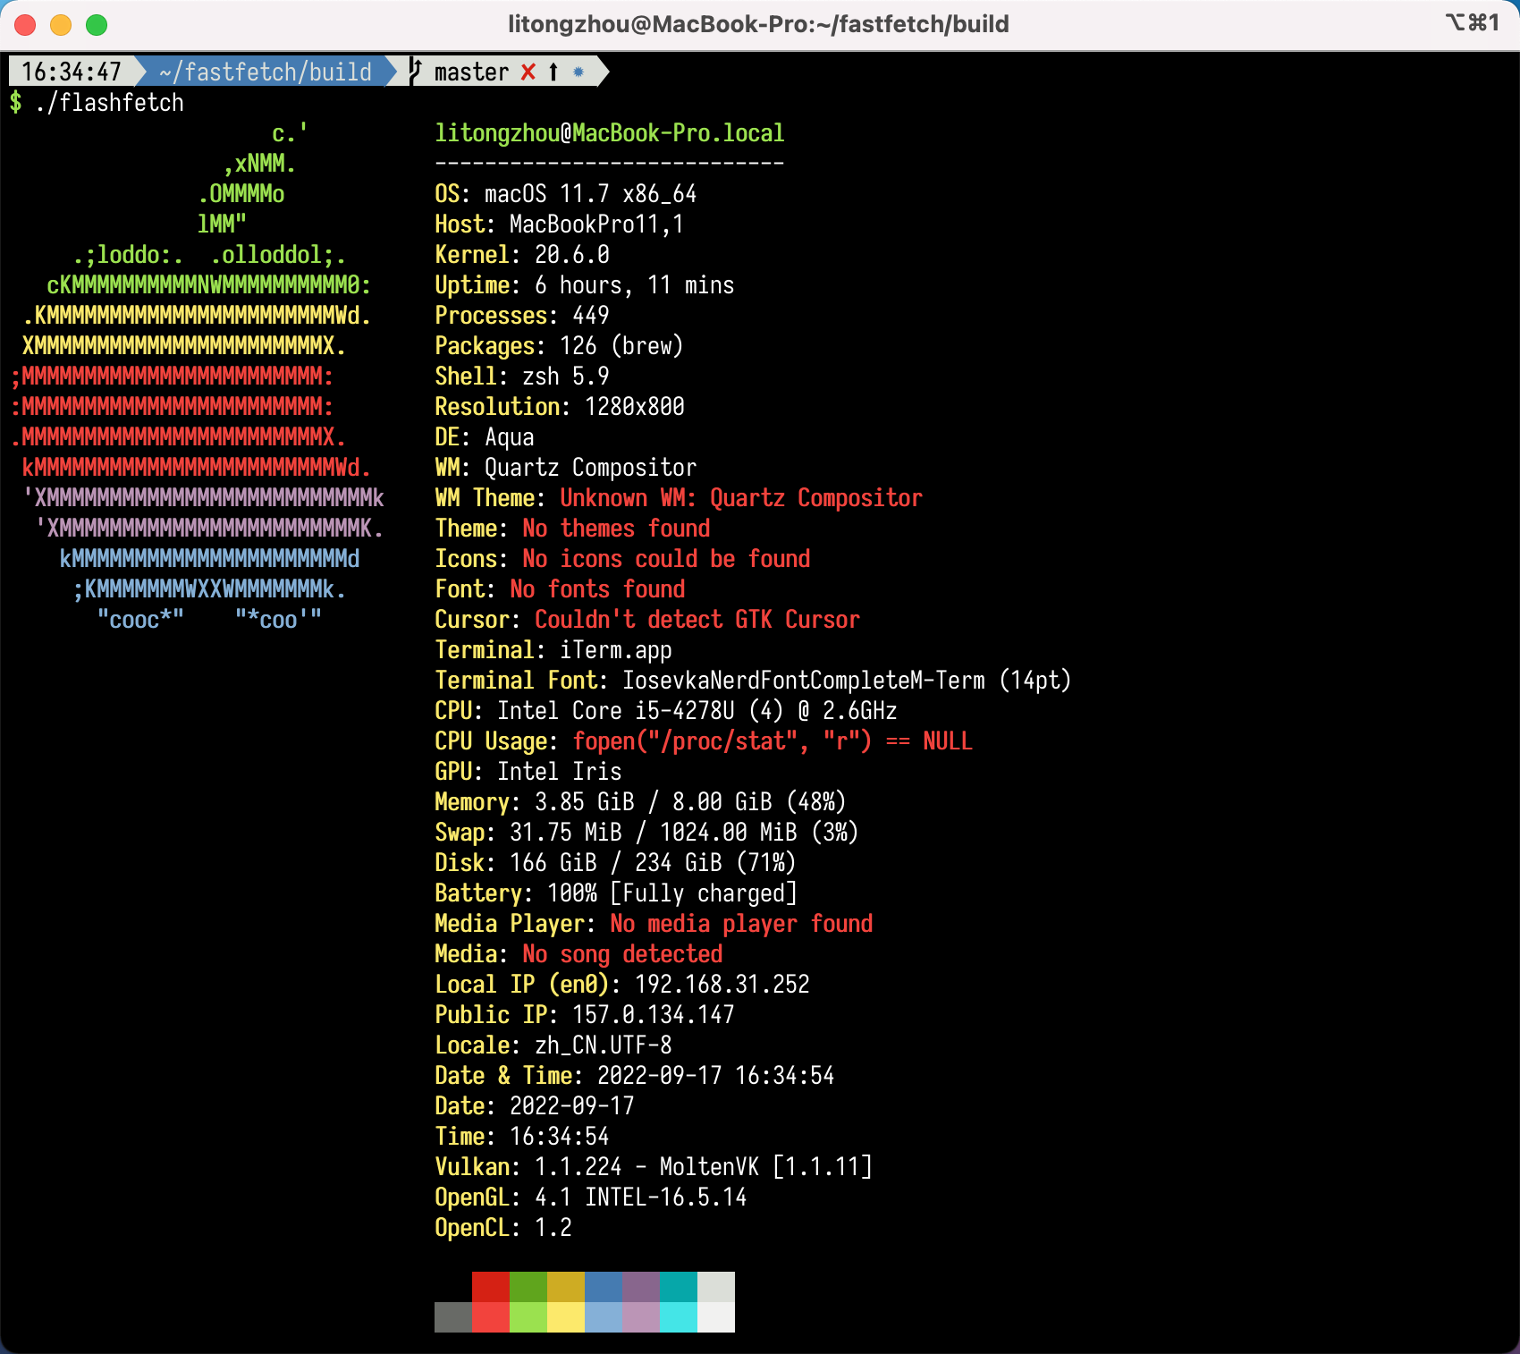Click the ./flashfetch command text
The image size is (1520, 1354).
click(x=110, y=103)
